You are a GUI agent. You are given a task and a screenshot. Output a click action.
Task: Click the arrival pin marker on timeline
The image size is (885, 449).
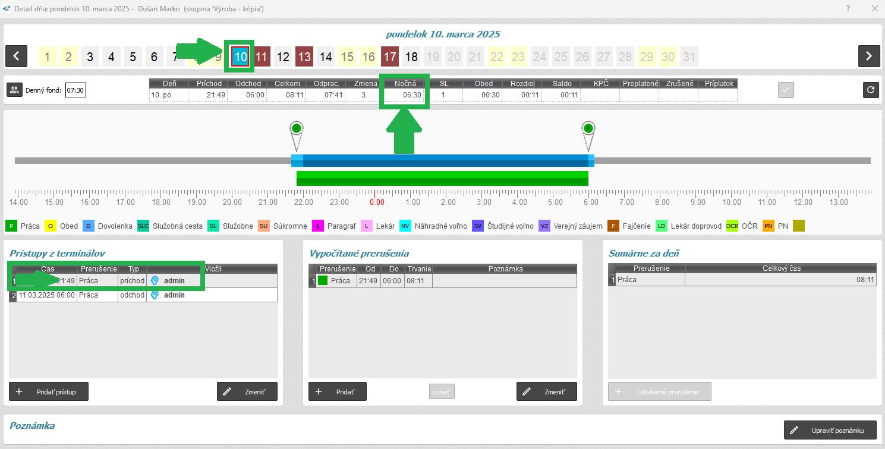coord(297,129)
